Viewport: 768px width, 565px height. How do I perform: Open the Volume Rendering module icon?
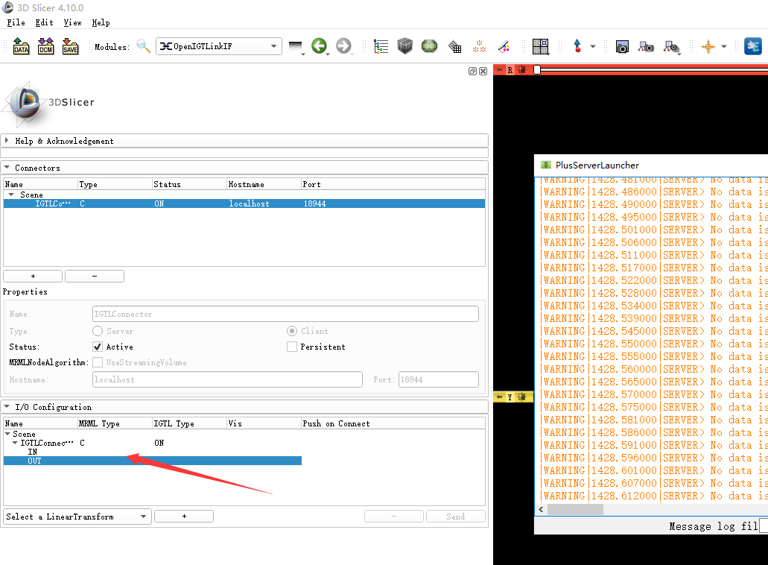404,46
